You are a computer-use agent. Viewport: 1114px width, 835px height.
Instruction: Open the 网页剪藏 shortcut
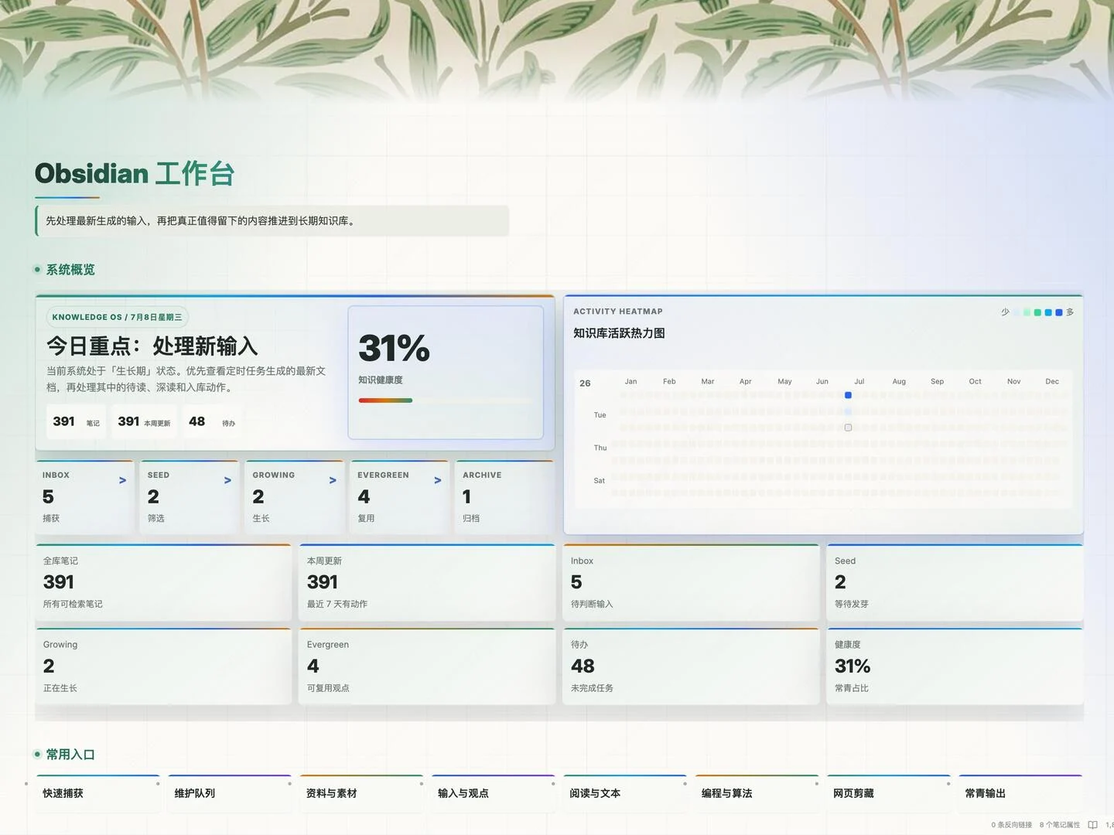pyautogui.click(x=888, y=793)
